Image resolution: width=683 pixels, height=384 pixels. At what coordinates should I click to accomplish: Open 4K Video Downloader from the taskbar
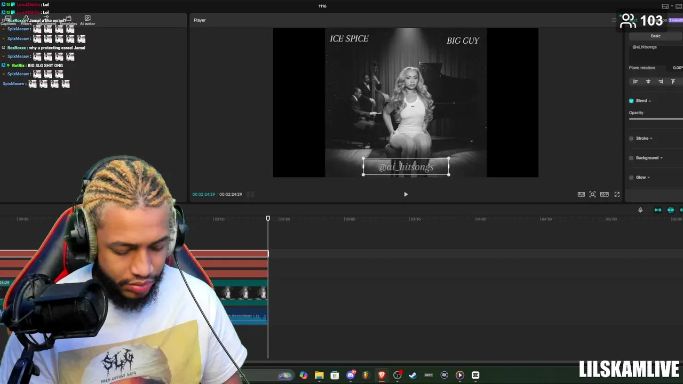pyautogui.click(x=444, y=375)
